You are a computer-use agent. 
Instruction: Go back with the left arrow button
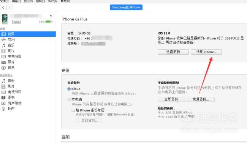[x=3, y=7]
